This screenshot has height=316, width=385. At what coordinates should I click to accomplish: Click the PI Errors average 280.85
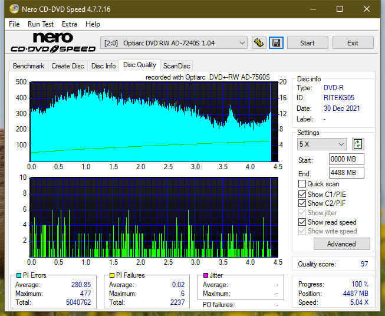[x=81, y=285]
